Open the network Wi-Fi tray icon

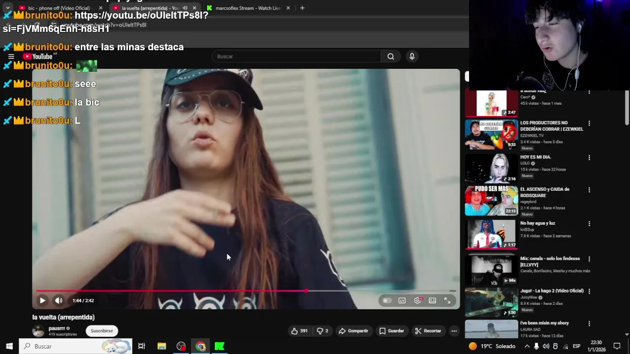[x=566, y=346]
